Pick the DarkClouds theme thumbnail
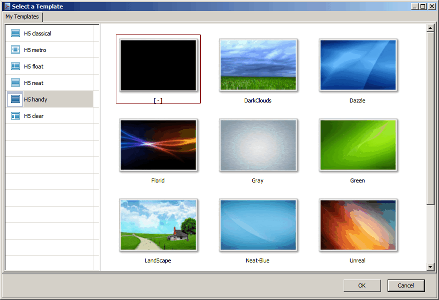Image resolution: width=439 pixels, height=300 pixels. [x=258, y=65]
